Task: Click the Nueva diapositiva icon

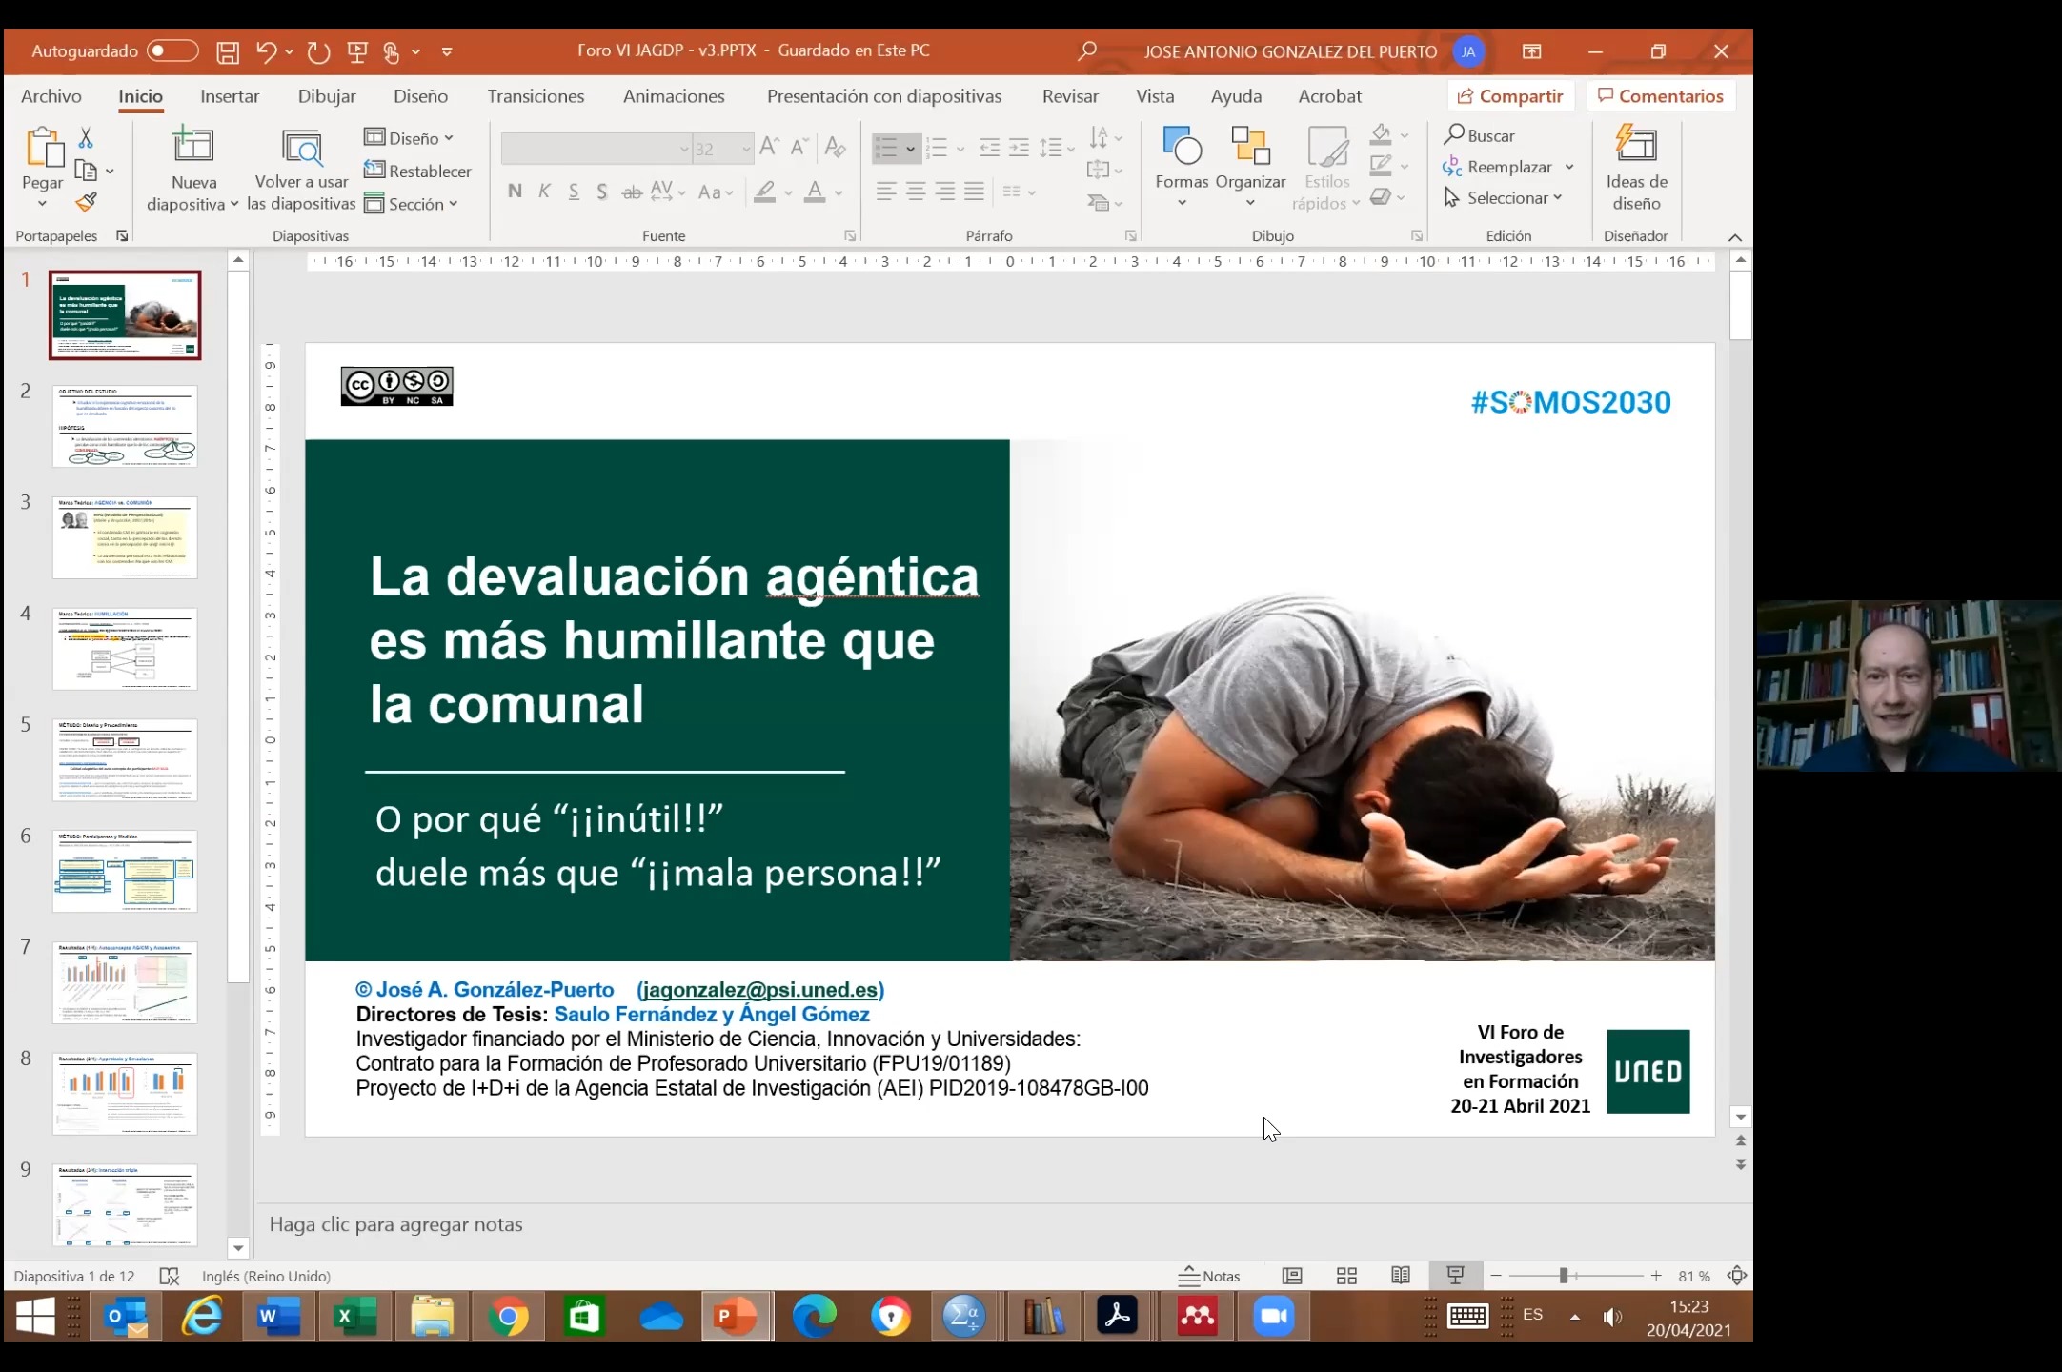Action: click(193, 146)
